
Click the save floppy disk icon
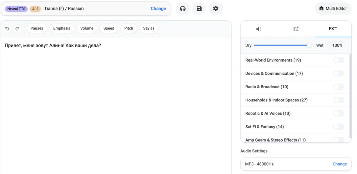(199, 9)
